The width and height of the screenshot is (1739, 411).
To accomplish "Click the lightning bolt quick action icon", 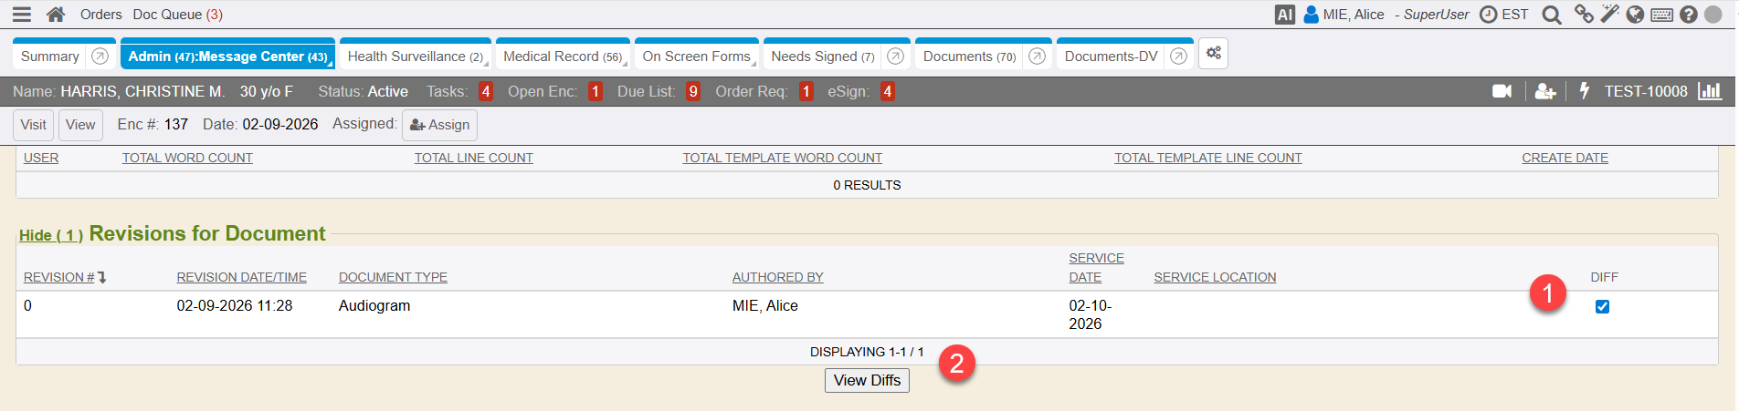I will [1585, 91].
